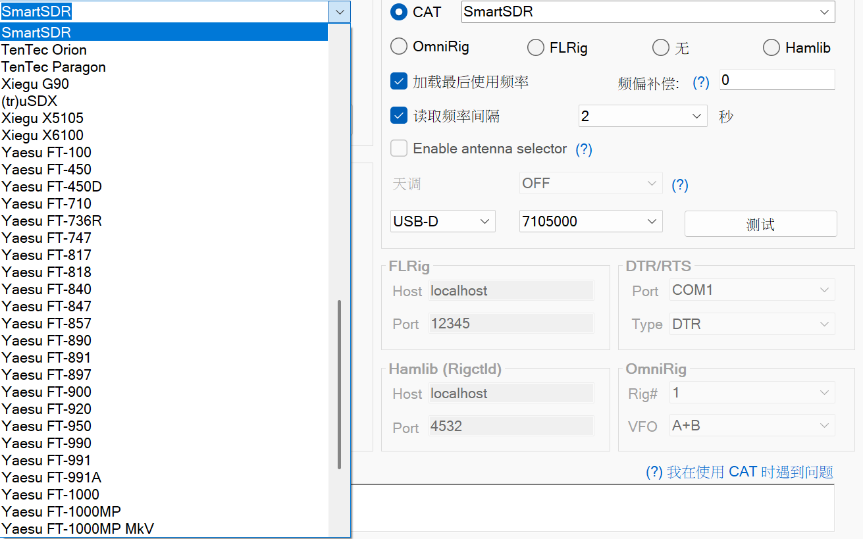Choose SmartSDR in the rig list

pos(164,32)
